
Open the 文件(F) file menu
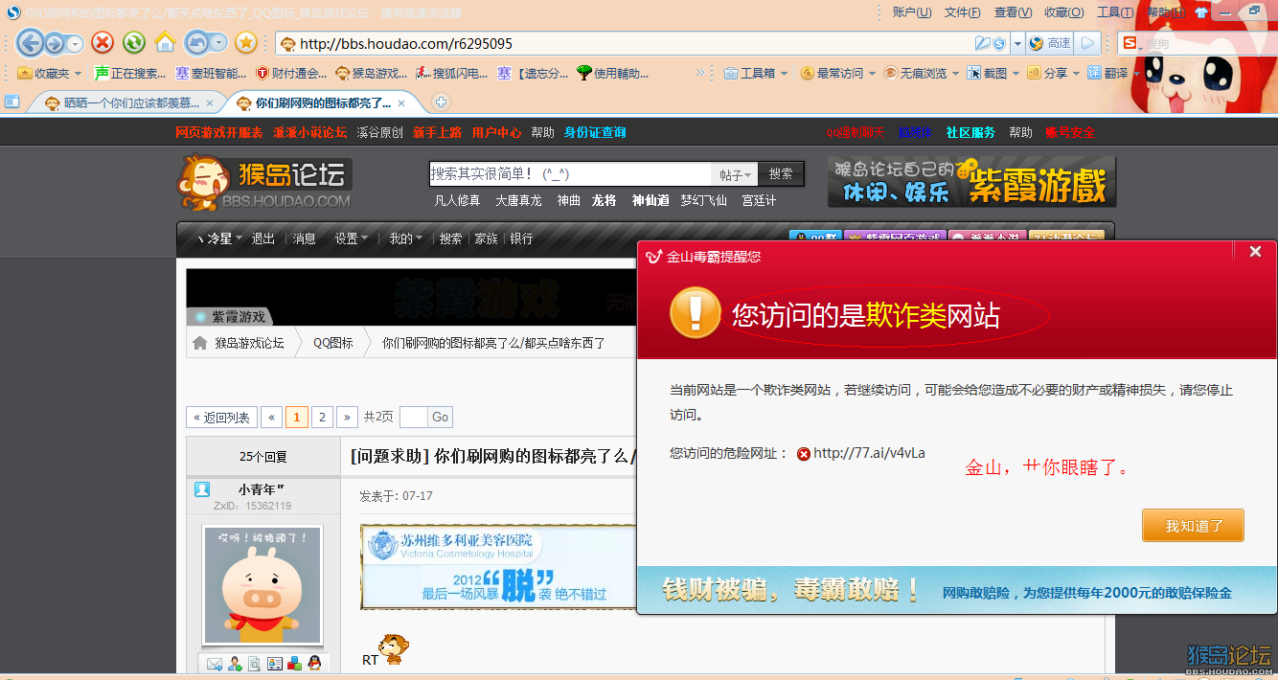click(x=962, y=12)
